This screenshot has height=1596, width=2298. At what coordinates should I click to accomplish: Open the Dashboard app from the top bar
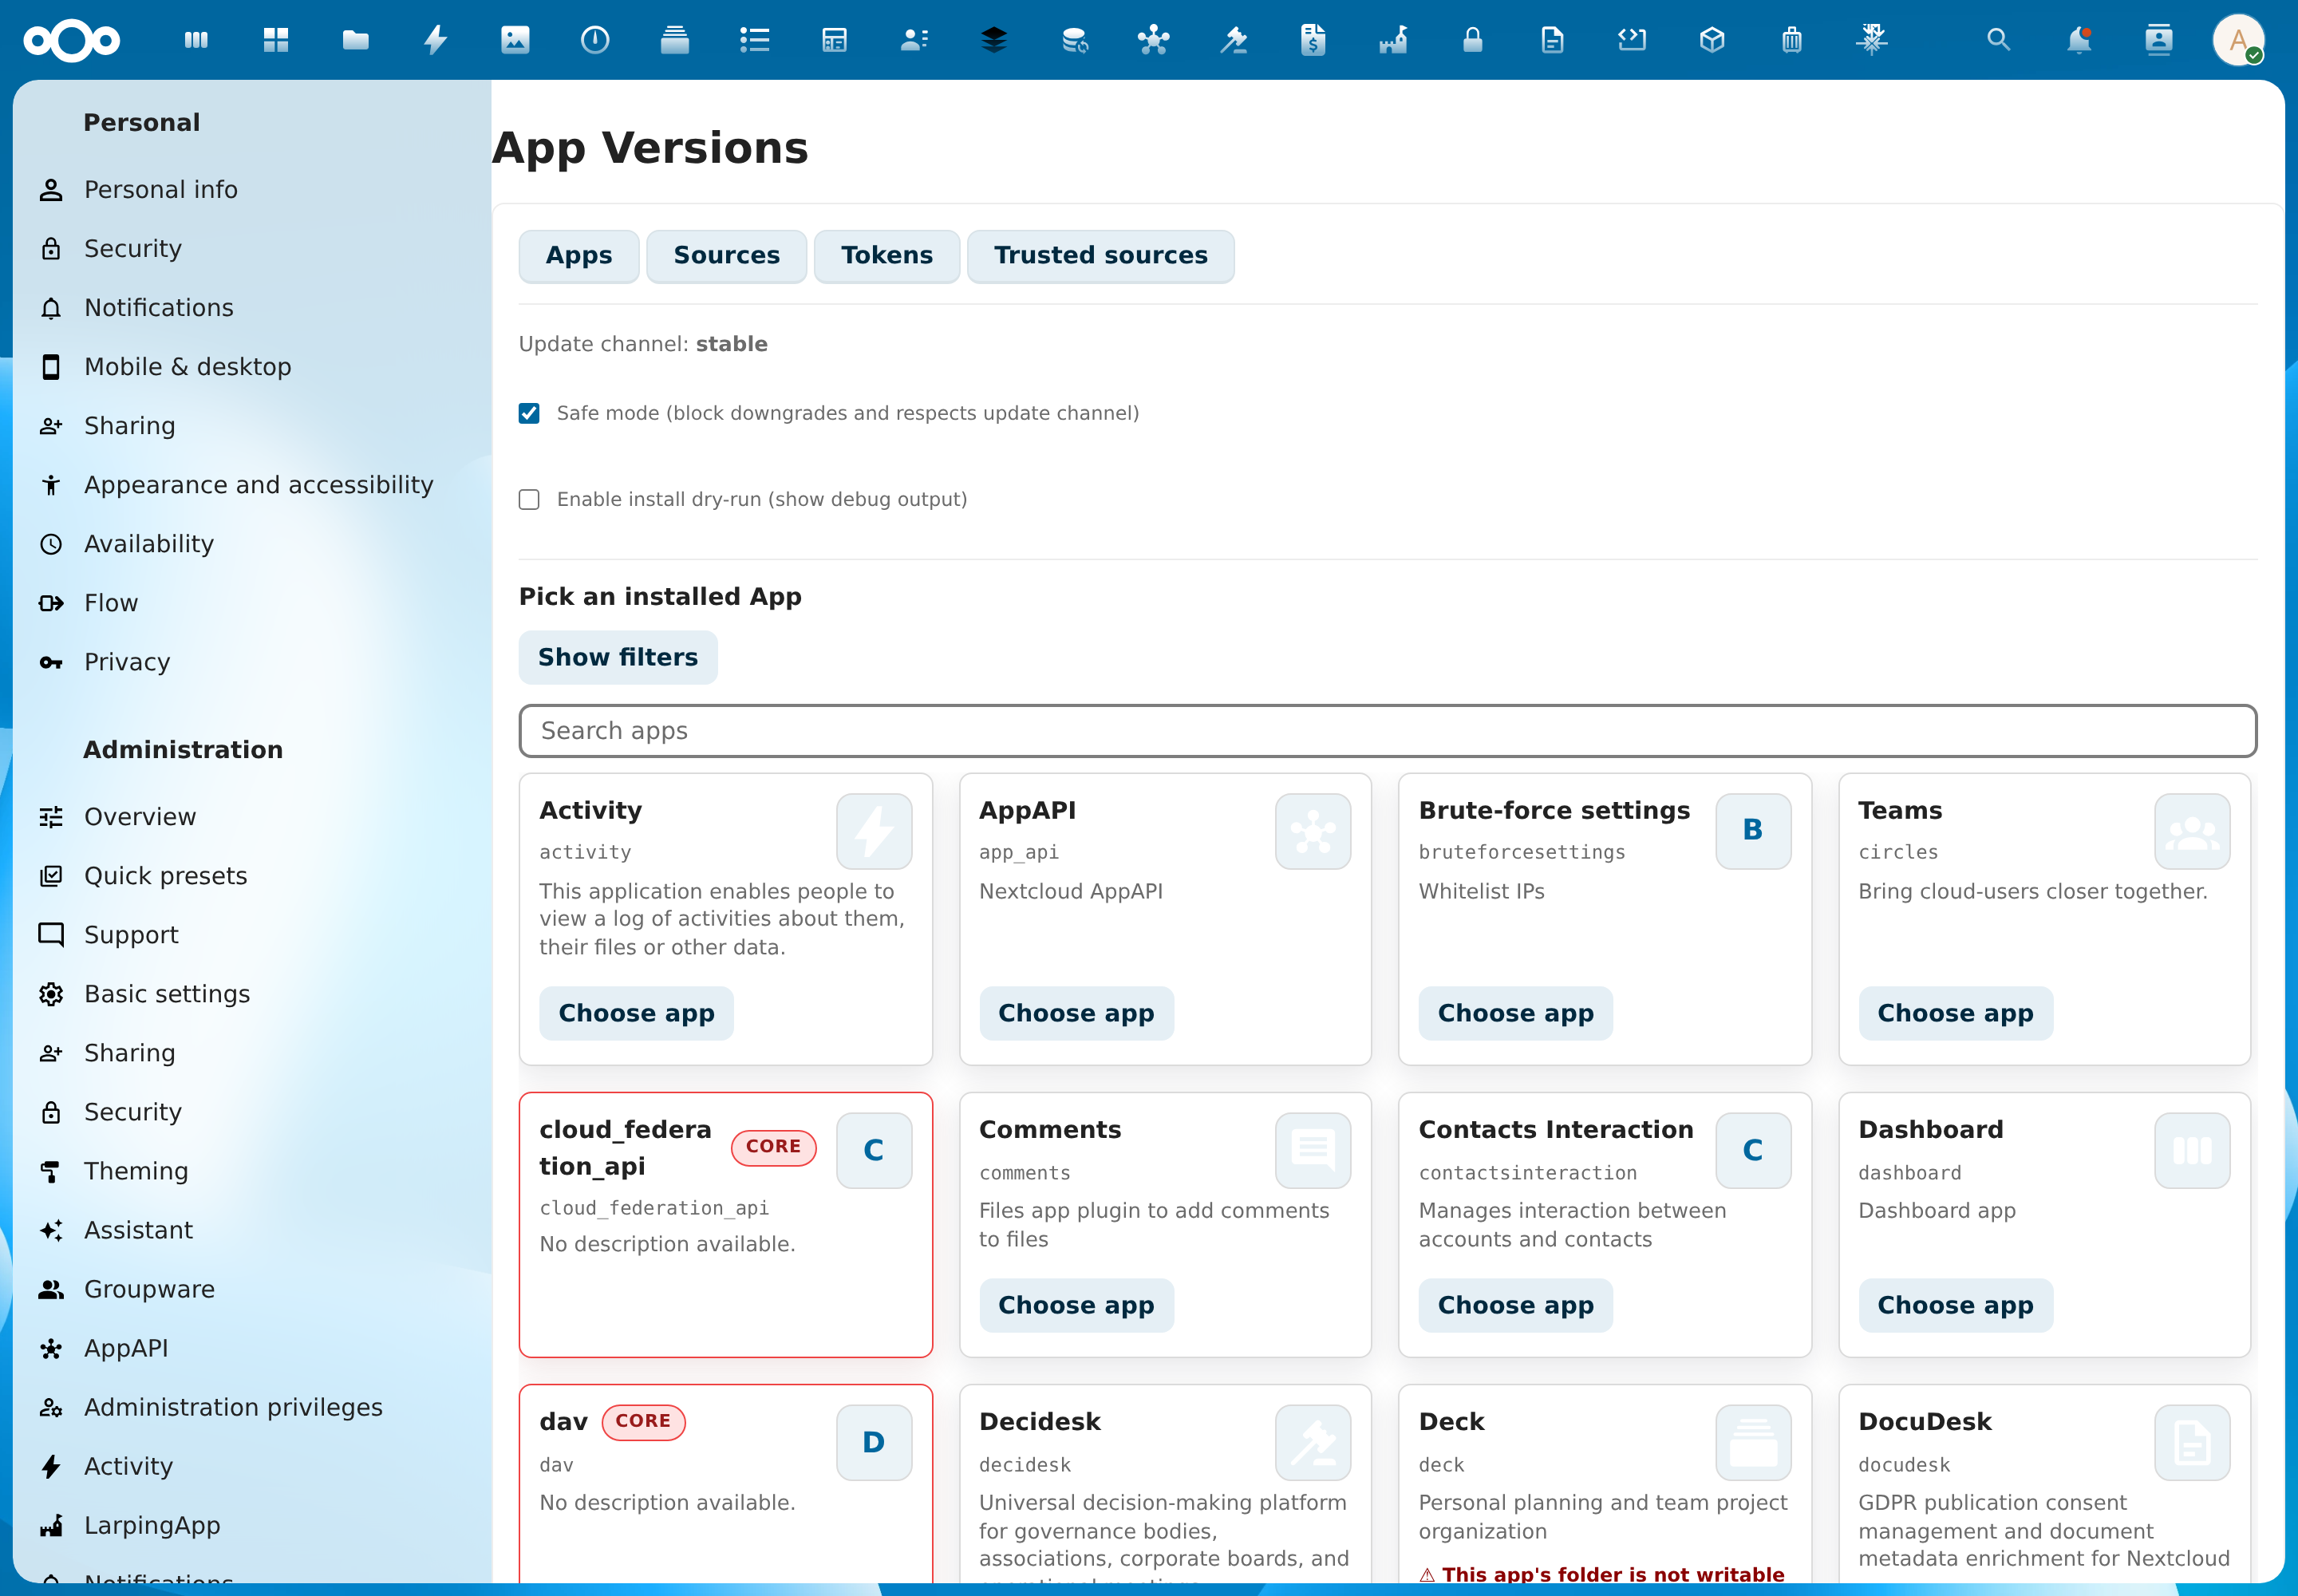click(x=196, y=40)
